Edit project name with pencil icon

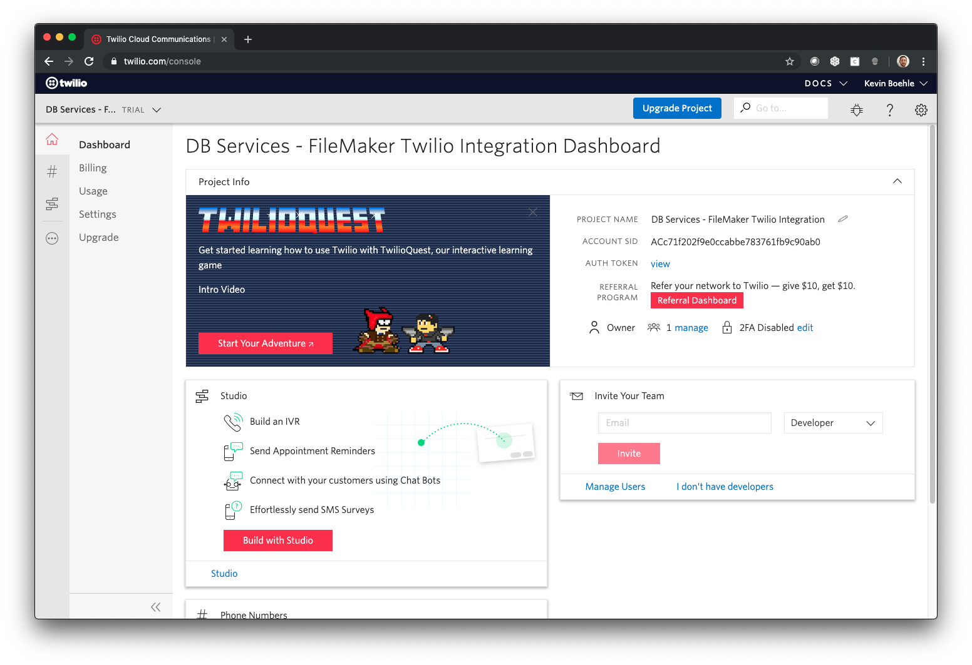[x=843, y=219]
